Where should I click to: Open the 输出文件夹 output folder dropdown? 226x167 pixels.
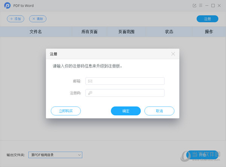[55, 155]
